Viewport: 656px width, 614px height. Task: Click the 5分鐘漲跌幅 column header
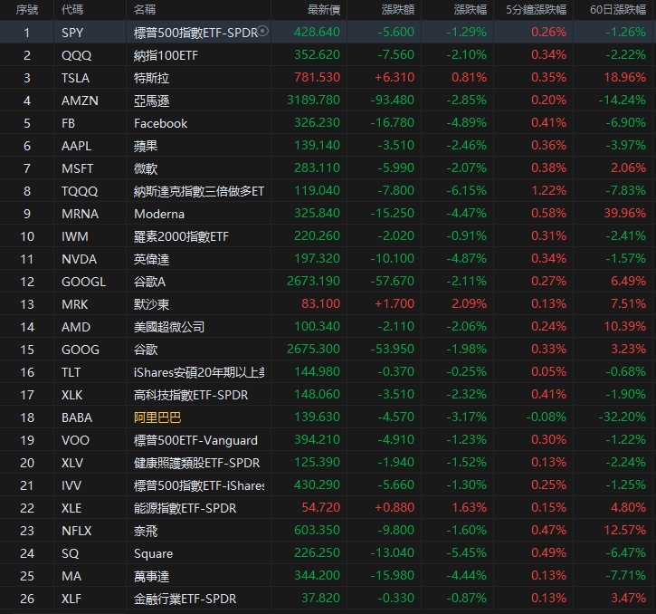click(x=537, y=9)
